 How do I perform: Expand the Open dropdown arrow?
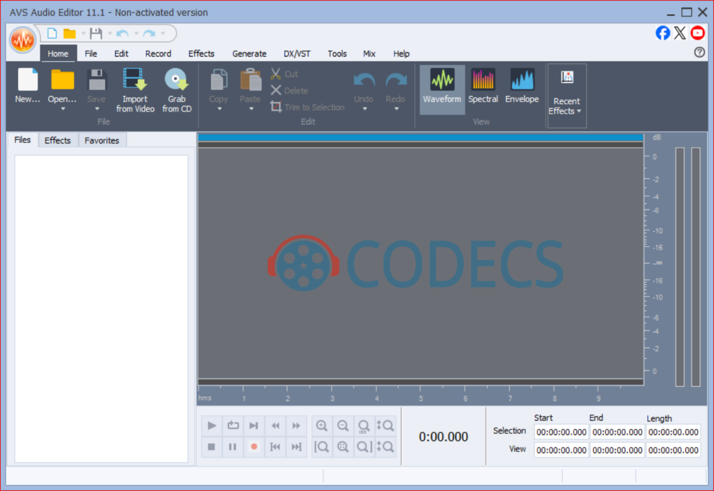click(x=63, y=109)
